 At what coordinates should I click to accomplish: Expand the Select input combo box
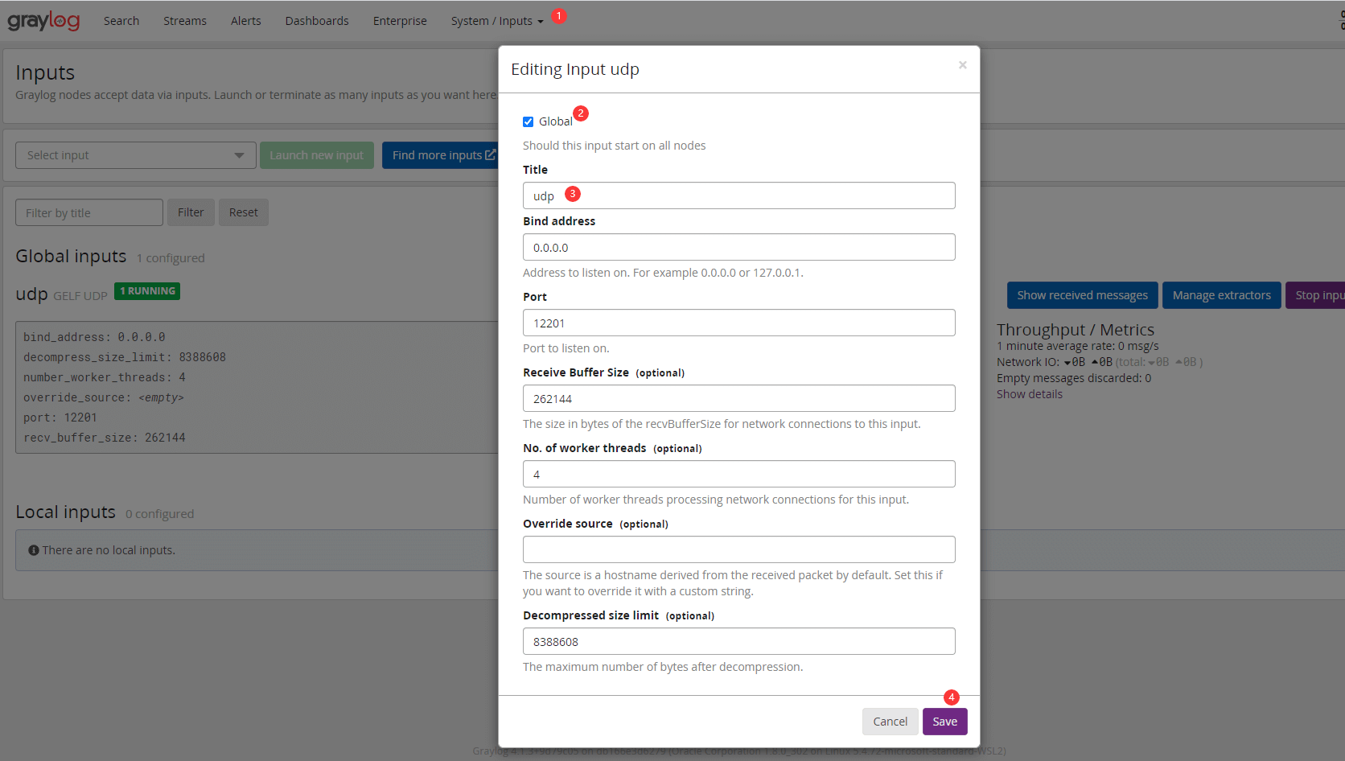click(x=136, y=155)
